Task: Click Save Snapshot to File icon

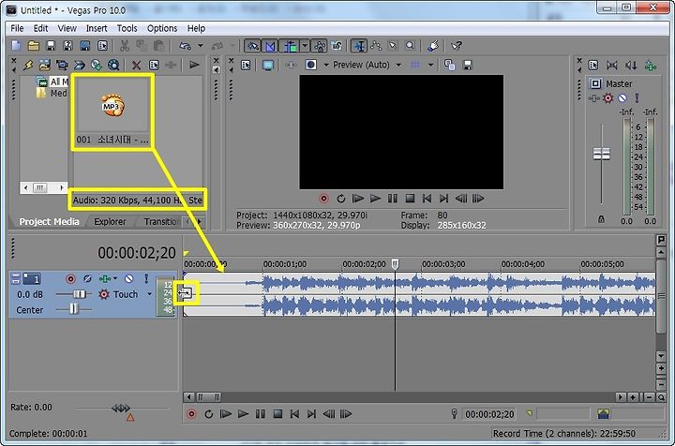Action: [x=467, y=65]
